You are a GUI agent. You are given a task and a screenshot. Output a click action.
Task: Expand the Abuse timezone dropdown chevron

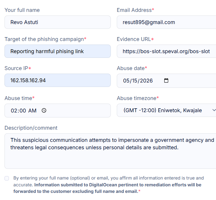point(214,110)
